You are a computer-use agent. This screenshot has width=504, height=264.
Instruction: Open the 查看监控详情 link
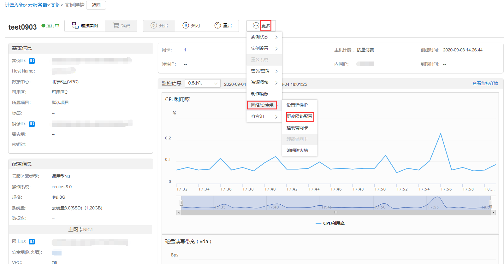(485, 83)
